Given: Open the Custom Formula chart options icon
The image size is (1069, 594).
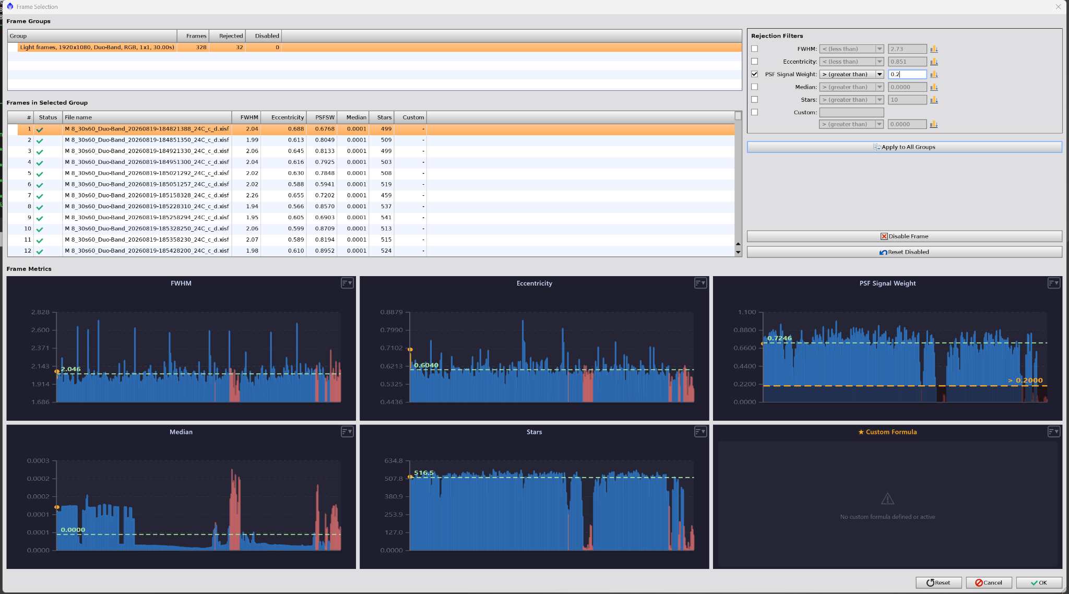Looking at the screenshot, I should coord(1054,432).
